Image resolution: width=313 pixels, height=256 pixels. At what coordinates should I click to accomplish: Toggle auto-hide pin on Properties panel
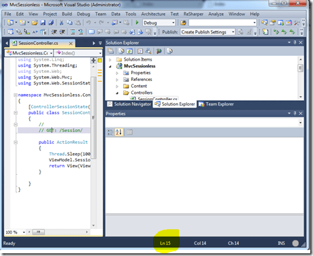[x=295, y=113]
